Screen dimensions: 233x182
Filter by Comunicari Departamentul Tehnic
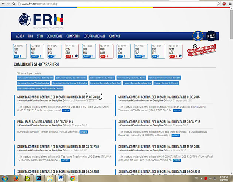(x=131, y=78)
